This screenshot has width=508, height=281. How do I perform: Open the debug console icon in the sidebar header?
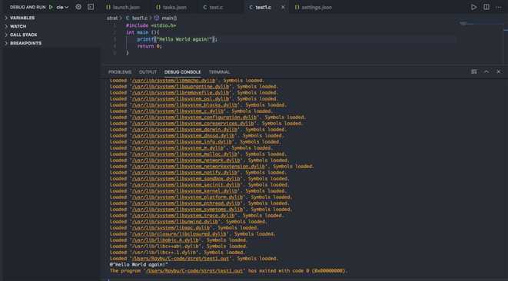pyautogui.click(x=91, y=7)
